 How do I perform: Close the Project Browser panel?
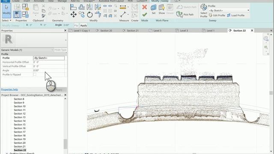[x=66, y=95]
